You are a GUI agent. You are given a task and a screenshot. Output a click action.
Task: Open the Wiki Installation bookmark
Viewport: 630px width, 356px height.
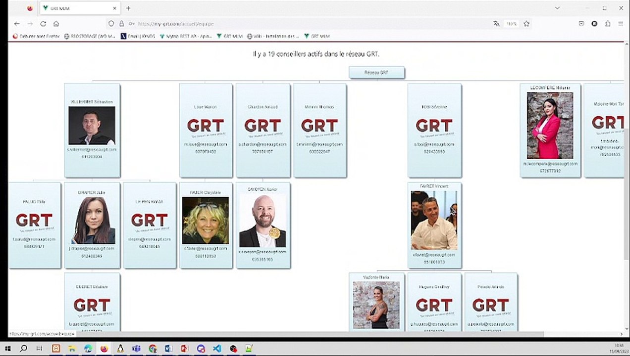273,36
